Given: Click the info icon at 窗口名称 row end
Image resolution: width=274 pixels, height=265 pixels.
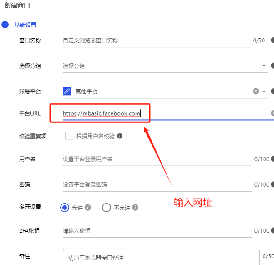Looking at the screenshot, I should [273, 41].
